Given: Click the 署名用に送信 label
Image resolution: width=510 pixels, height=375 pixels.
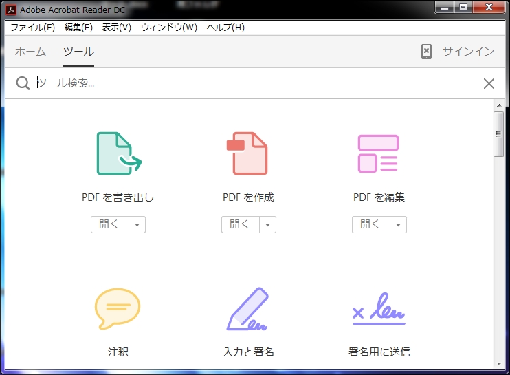Looking at the screenshot, I should pyautogui.click(x=379, y=352).
